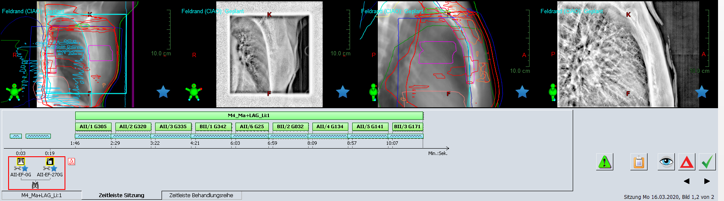724x201 pixels.
Task: Click the AII/1 G305 field block
Action: [93, 126]
